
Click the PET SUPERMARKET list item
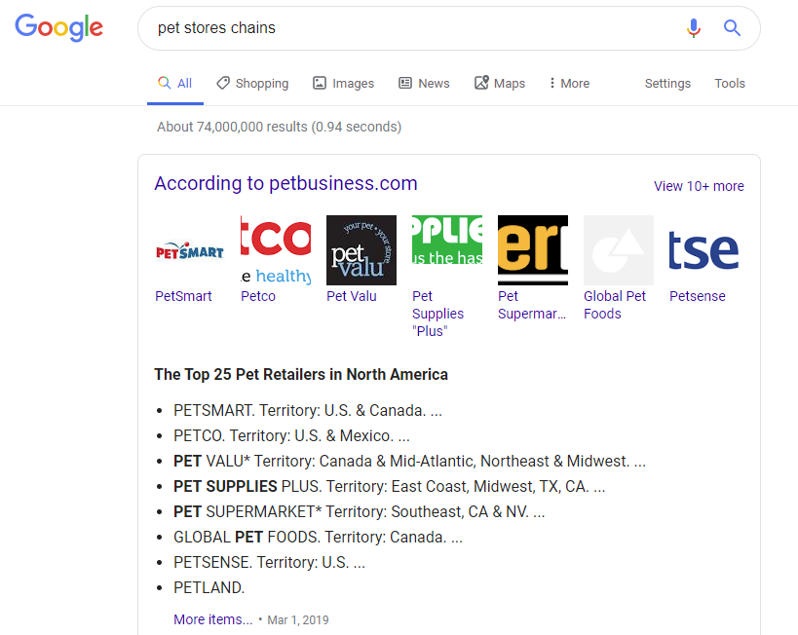click(360, 512)
